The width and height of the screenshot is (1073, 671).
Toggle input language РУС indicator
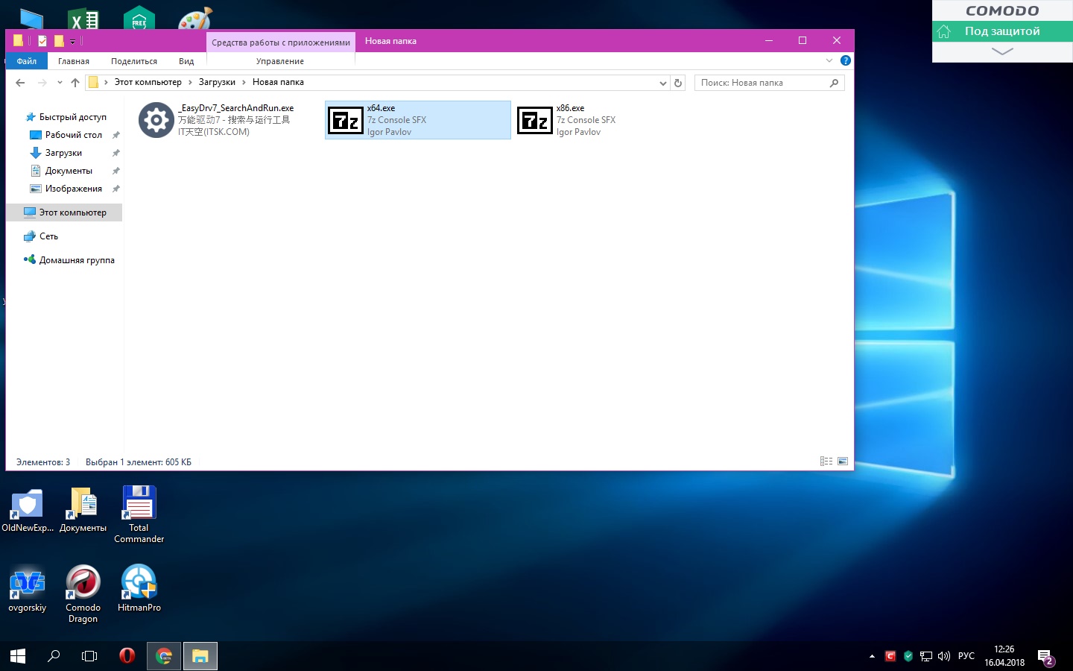(966, 656)
